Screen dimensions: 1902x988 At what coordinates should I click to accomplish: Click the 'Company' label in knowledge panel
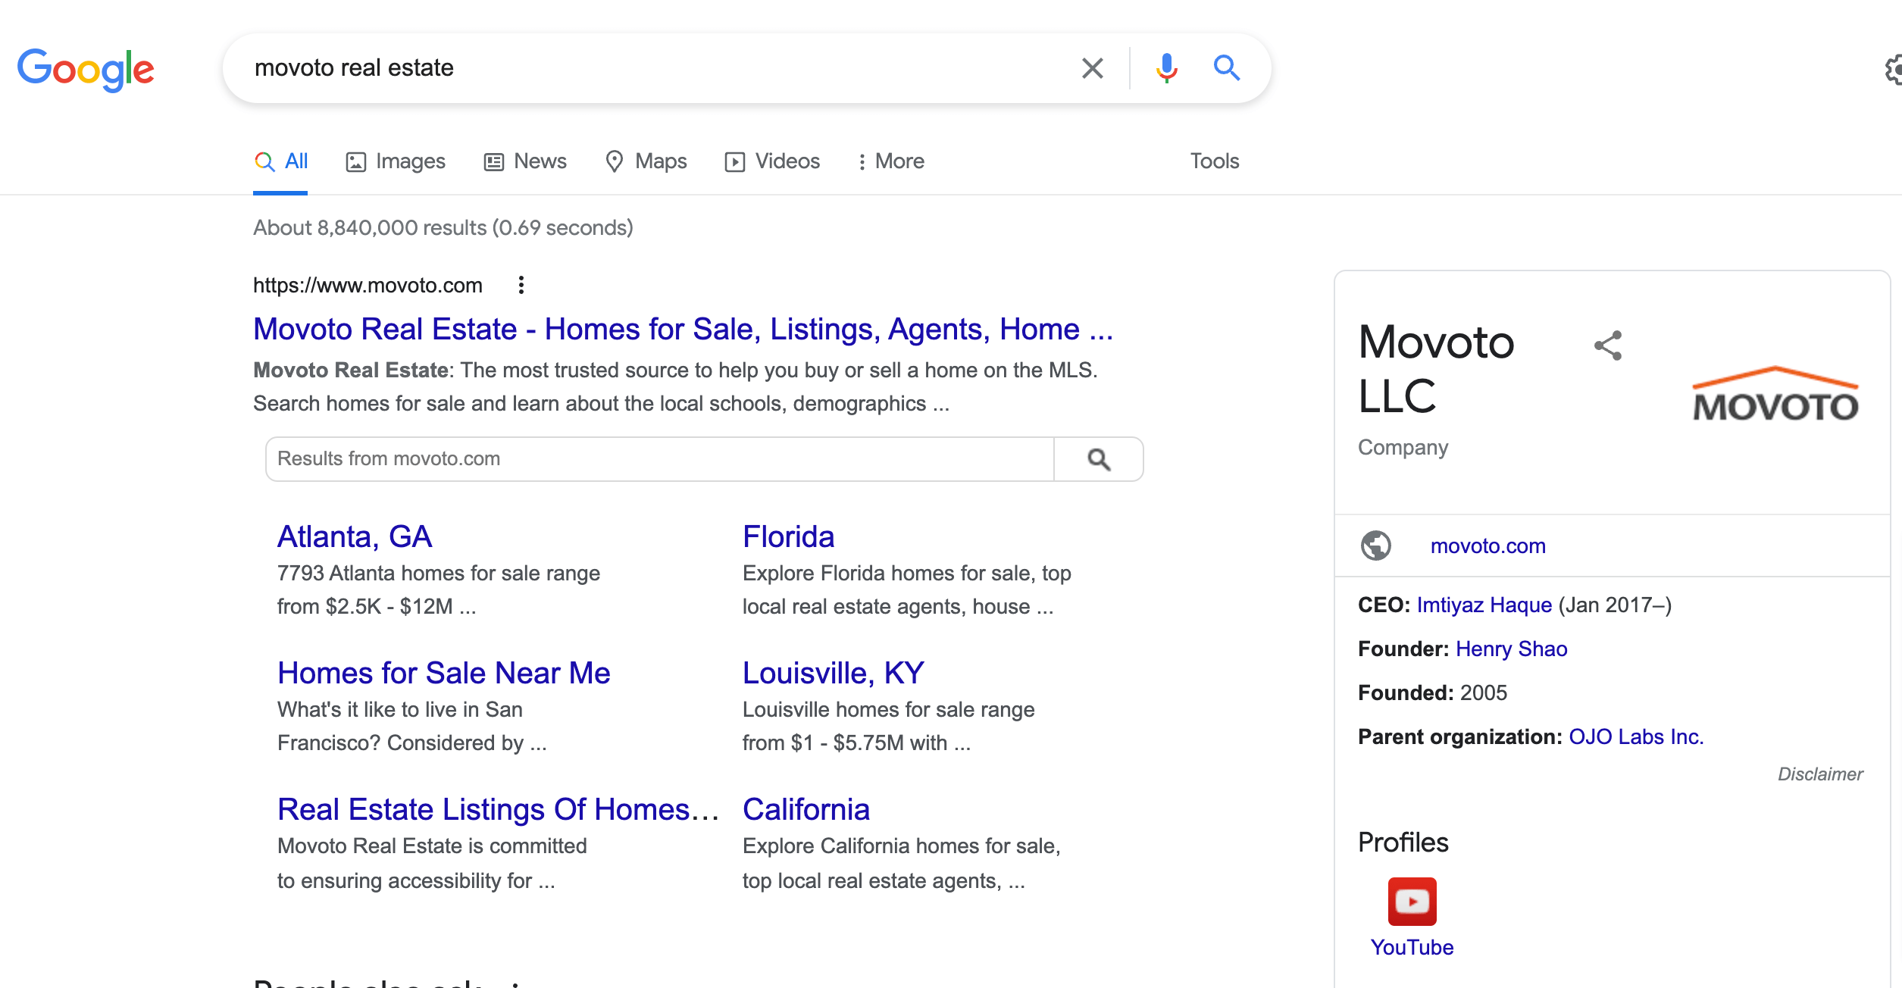(1403, 447)
